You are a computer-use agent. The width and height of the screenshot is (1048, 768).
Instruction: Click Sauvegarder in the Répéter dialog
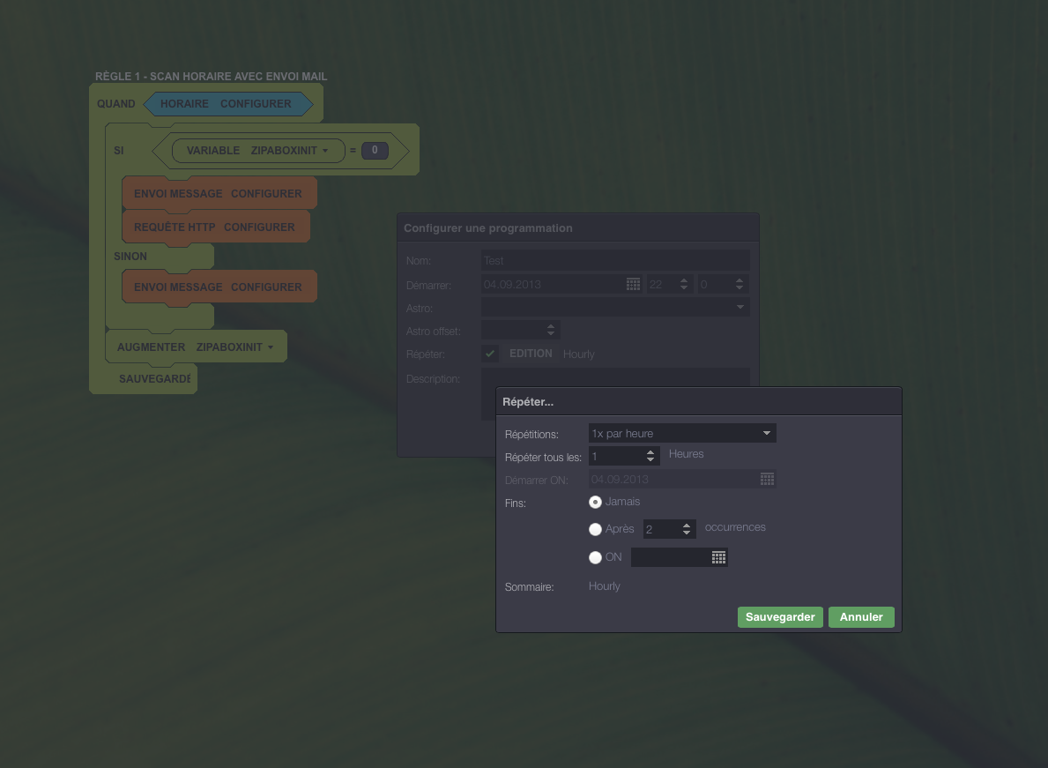779,616
